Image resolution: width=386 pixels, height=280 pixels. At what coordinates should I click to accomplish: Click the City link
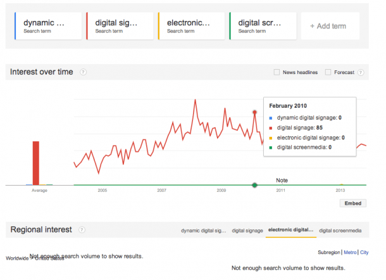(x=364, y=253)
